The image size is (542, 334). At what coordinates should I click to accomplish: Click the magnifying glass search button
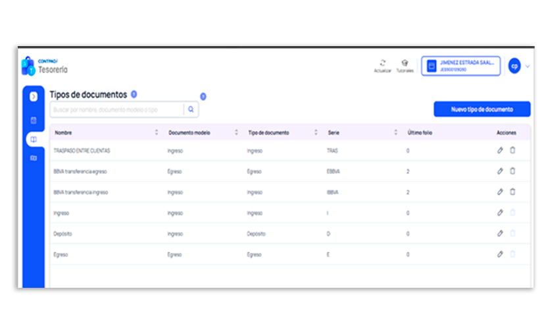point(191,110)
